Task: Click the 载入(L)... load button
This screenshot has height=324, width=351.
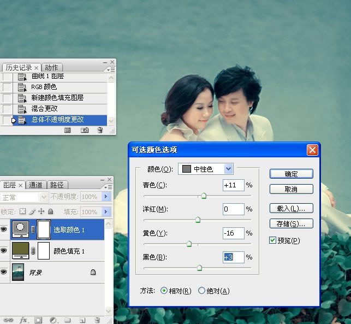Action: (x=291, y=209)
